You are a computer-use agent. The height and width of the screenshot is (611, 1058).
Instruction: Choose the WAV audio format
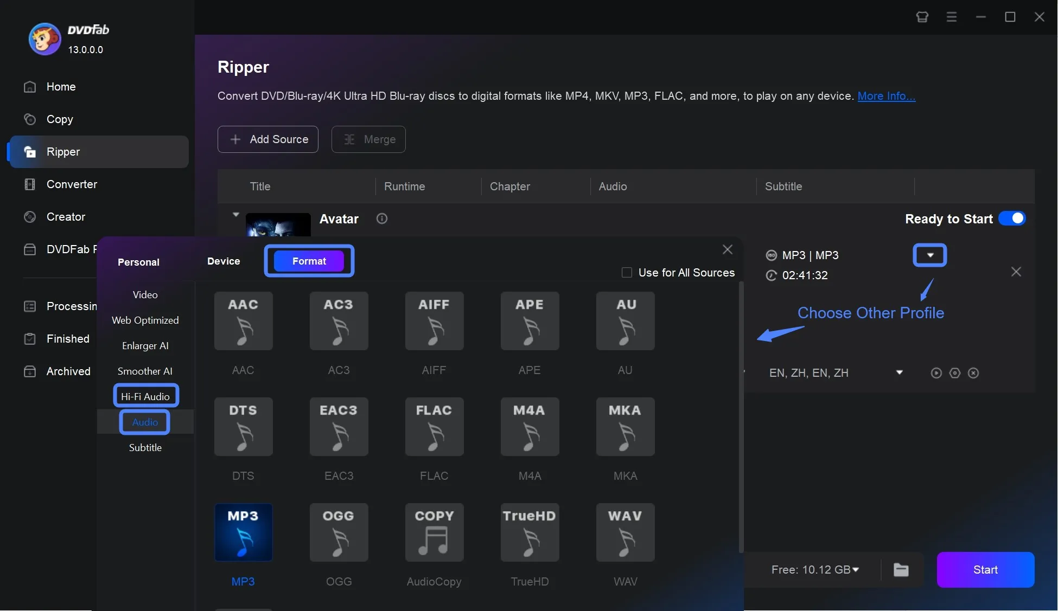pos(625,532)
